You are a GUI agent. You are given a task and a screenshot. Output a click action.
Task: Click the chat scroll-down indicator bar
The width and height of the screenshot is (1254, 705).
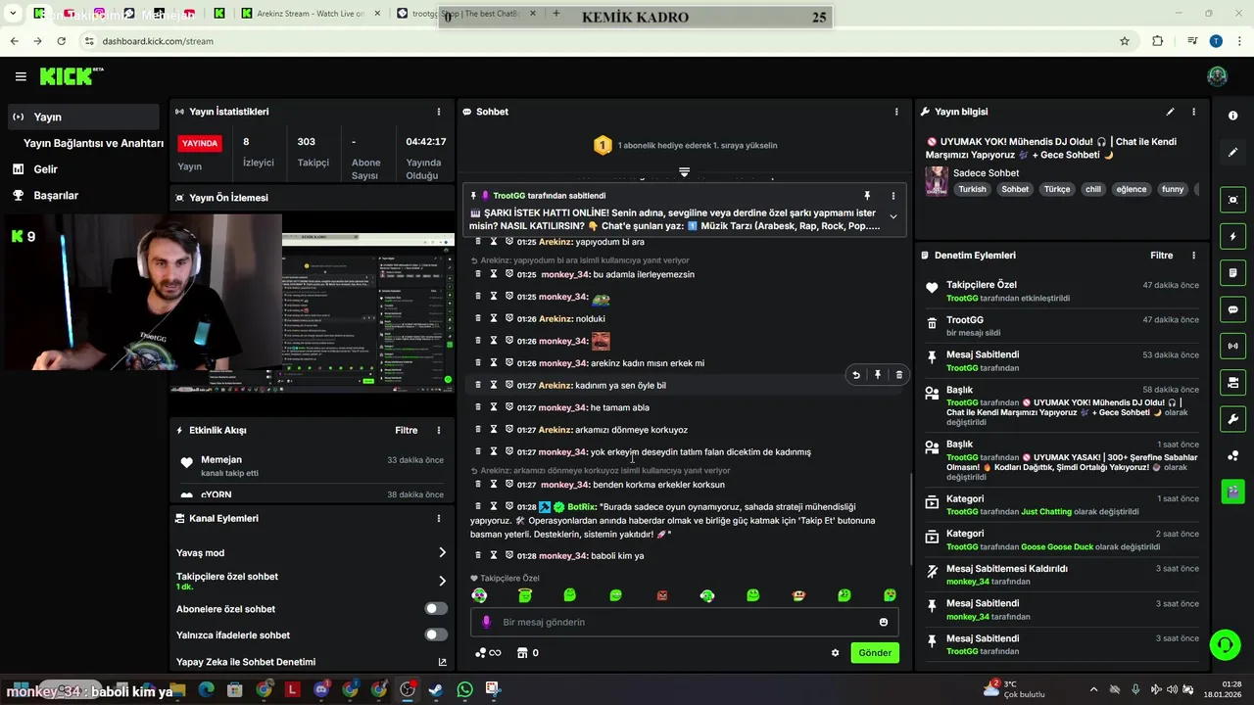point(684,172)
